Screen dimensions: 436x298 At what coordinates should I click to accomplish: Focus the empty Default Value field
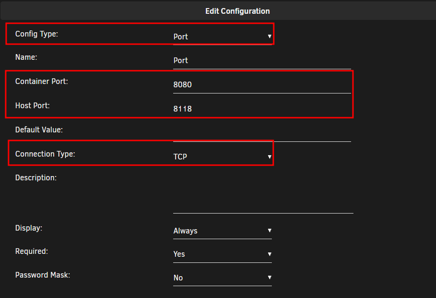click(262, 133)
